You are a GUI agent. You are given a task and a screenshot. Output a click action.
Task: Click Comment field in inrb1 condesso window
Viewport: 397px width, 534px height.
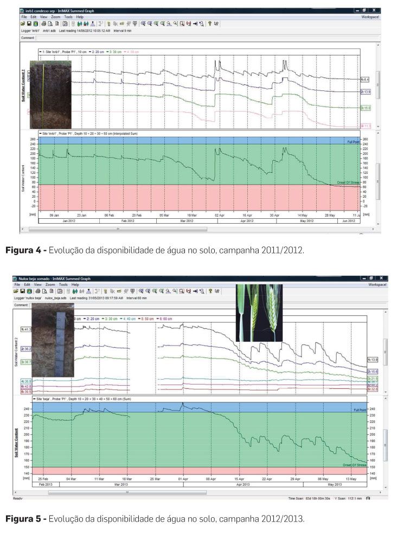pyautogui.click(x=207, y=38)
